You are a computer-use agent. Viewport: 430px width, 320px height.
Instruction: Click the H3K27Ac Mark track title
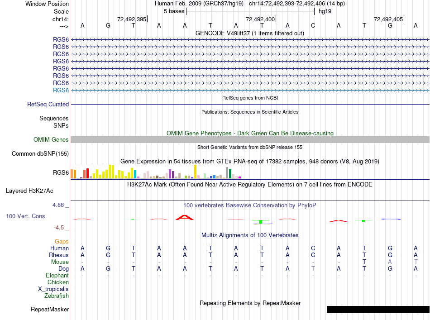coord(250,184)
